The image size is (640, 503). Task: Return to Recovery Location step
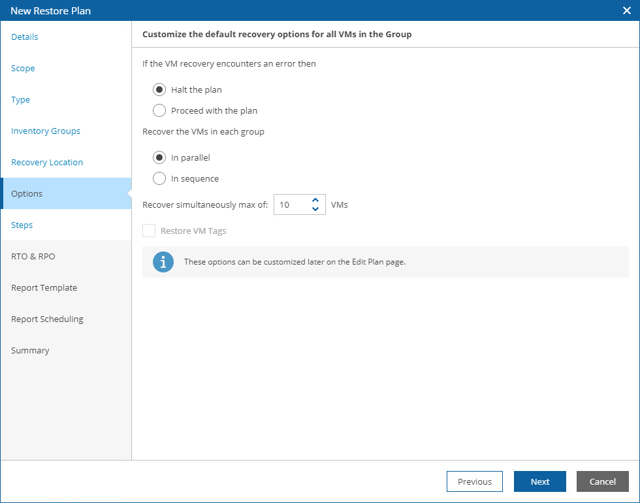tap(47, 163)
